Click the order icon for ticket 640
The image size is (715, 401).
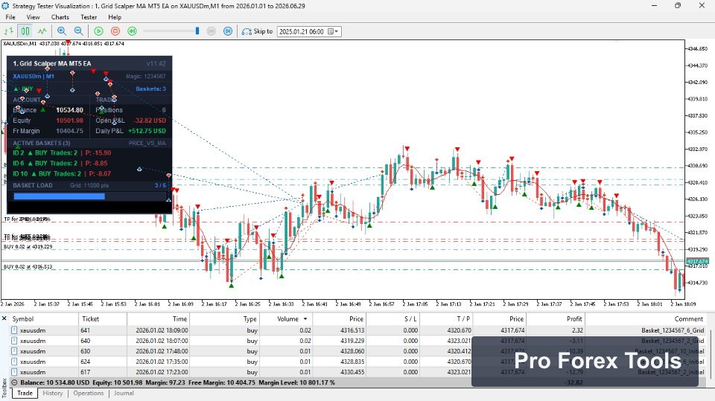(x=14, y=341)
